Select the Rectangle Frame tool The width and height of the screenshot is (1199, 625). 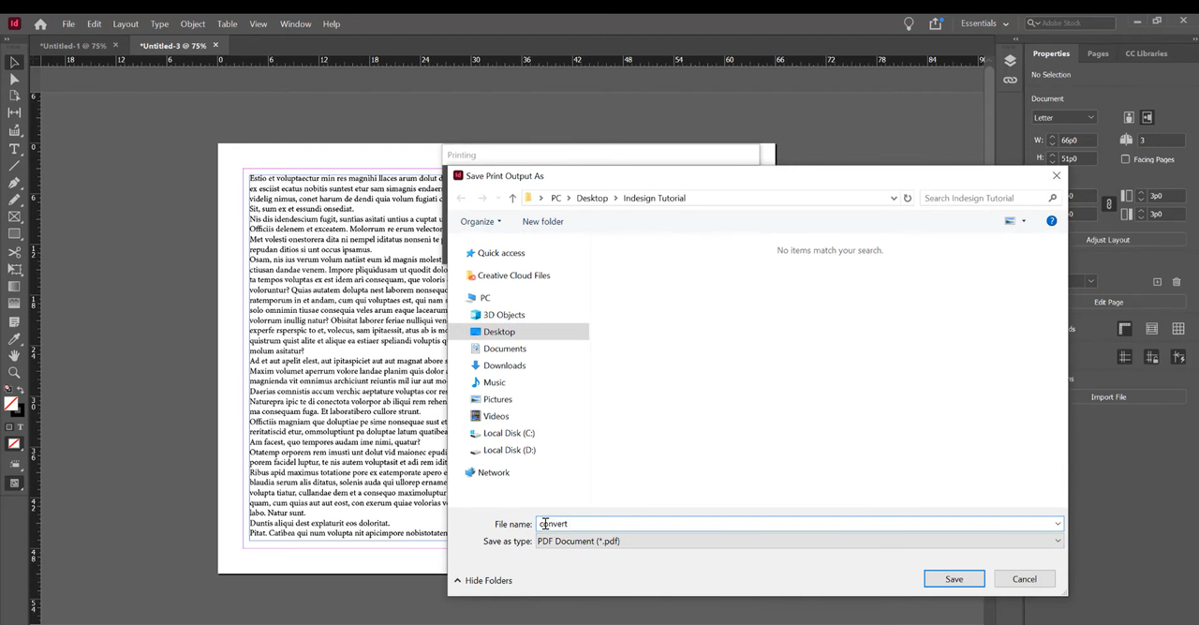tap(14, 216)
